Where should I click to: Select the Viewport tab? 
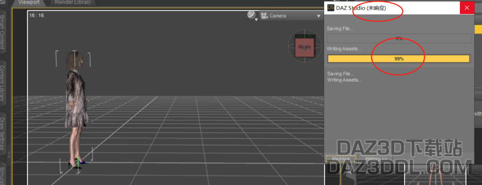pyautogui.click(x=29, y=2)
